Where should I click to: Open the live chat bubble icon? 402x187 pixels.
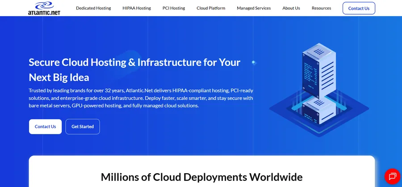(392, 176)
